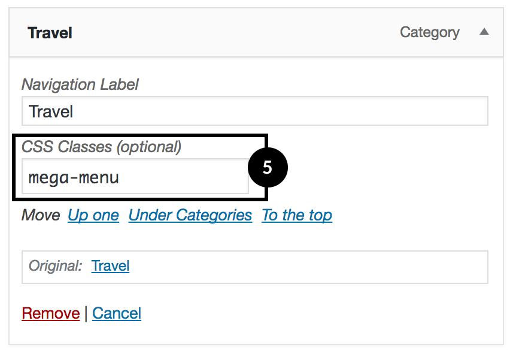Focus the Navigation Label text field

[x=254, y=111]
